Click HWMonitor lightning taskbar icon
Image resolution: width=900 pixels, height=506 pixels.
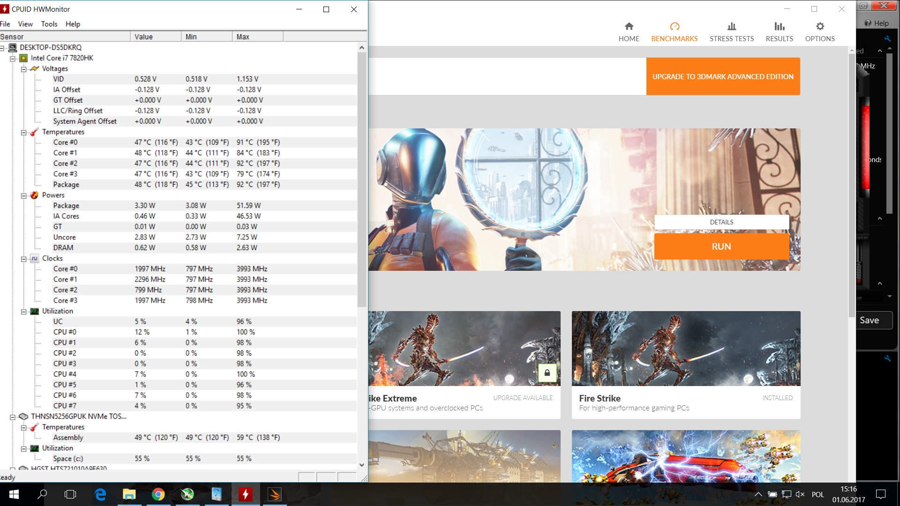tap(245, 494)
